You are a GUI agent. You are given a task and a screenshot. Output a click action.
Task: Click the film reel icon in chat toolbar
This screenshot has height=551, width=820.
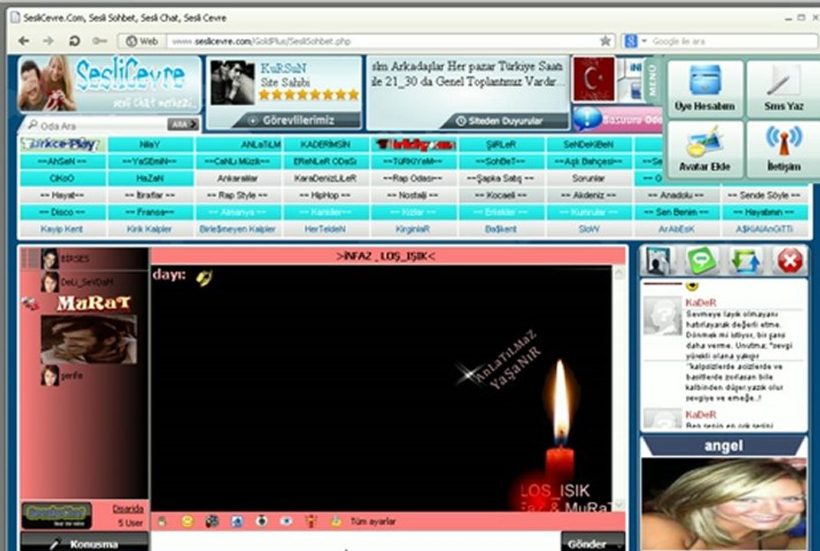212,521
